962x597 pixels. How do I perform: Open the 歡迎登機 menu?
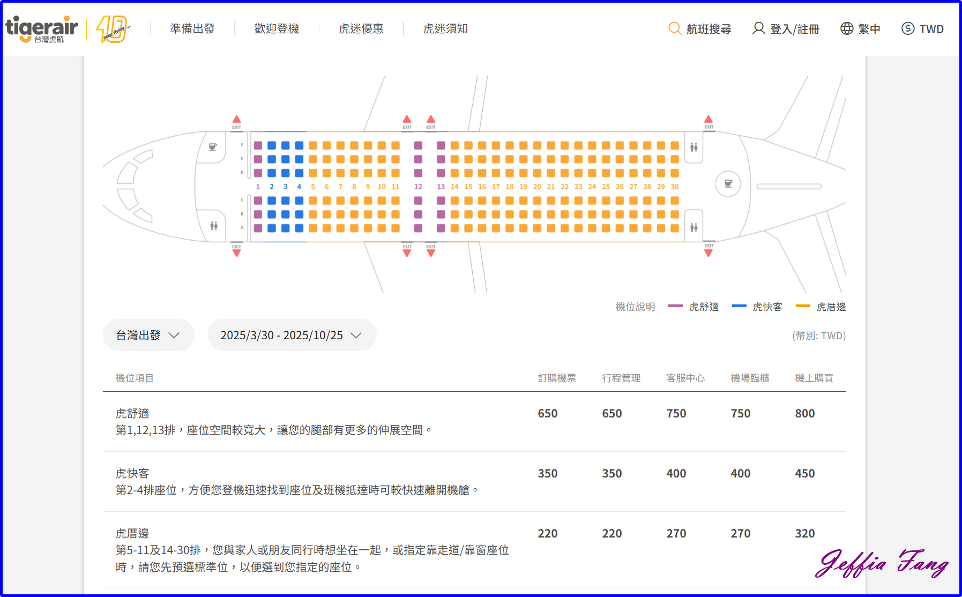point(277,28)
